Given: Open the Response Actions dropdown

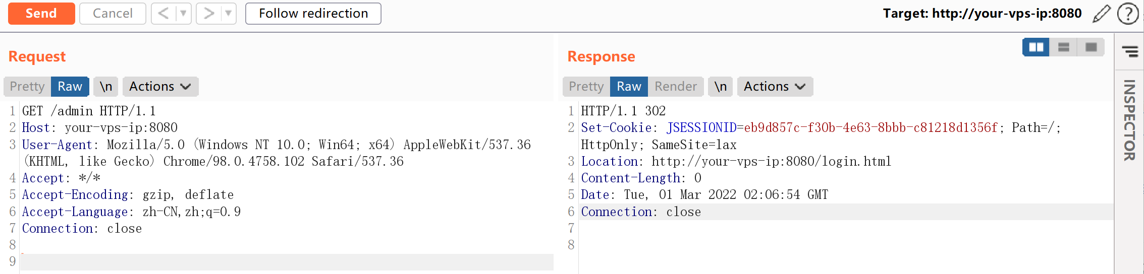Looking at the screenshot, I should pos(775,87).
